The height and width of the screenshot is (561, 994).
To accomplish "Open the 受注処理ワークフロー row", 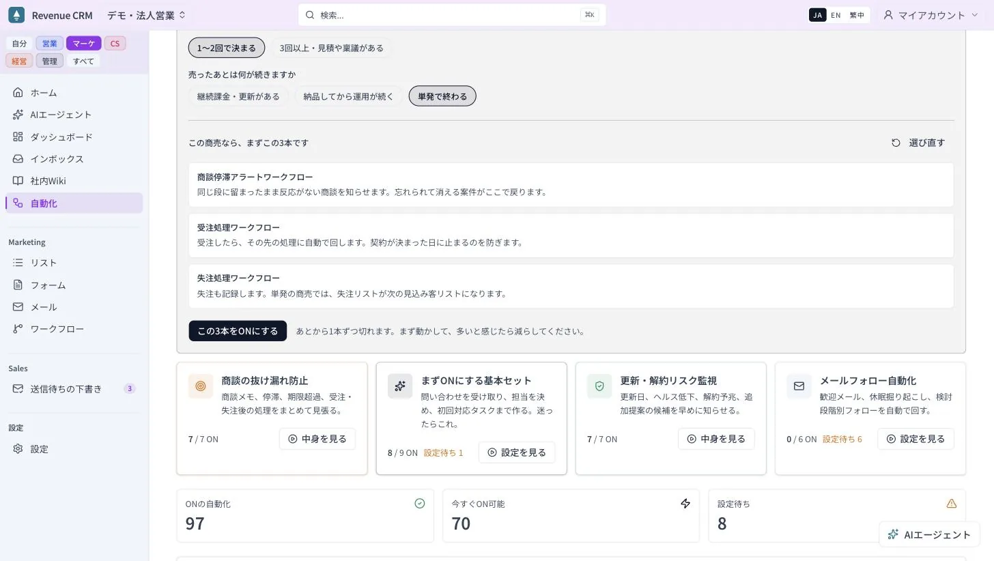I will tap(571, 235).
